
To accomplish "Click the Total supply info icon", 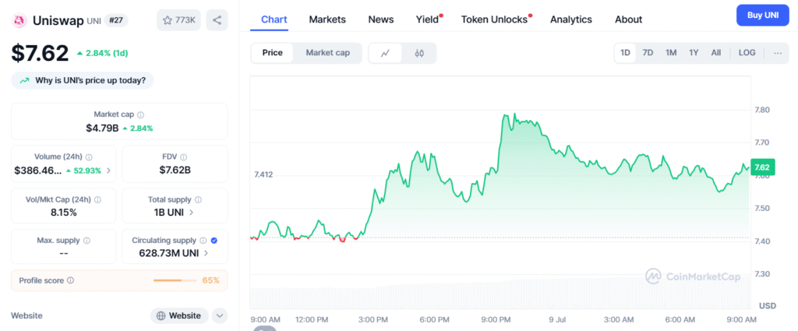I will pos(199,200).
